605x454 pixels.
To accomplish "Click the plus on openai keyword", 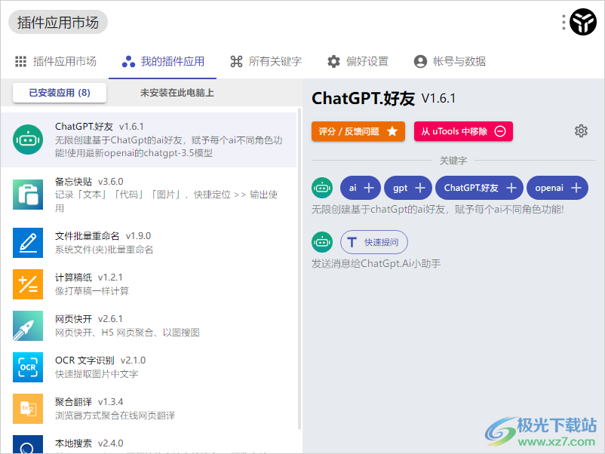I will pos(576,188).
